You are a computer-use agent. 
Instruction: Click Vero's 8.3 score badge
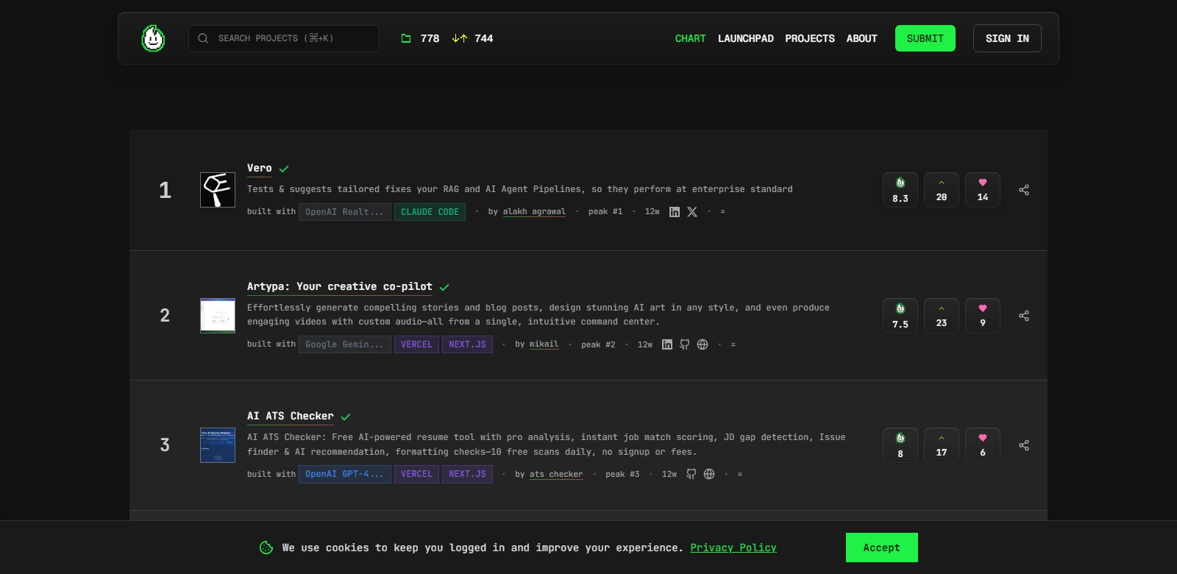[900, 190]
